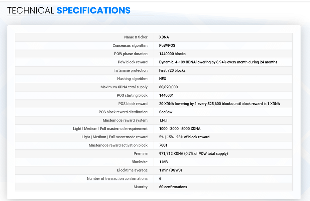Click the 80,620,000 maximum supply value
Image resolution: width=310 pixels, height=201 pixels.
(168, 87)
